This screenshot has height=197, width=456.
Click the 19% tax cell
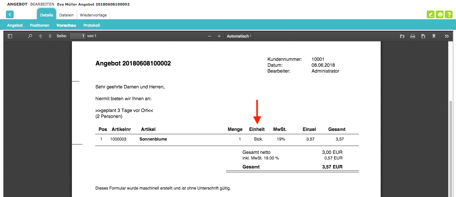click(281, 139)
